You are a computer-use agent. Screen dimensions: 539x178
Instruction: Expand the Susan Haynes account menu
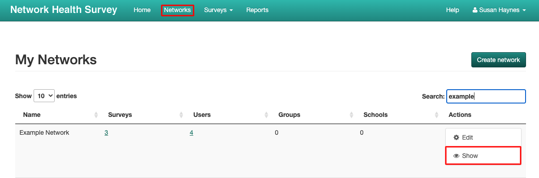499,10
